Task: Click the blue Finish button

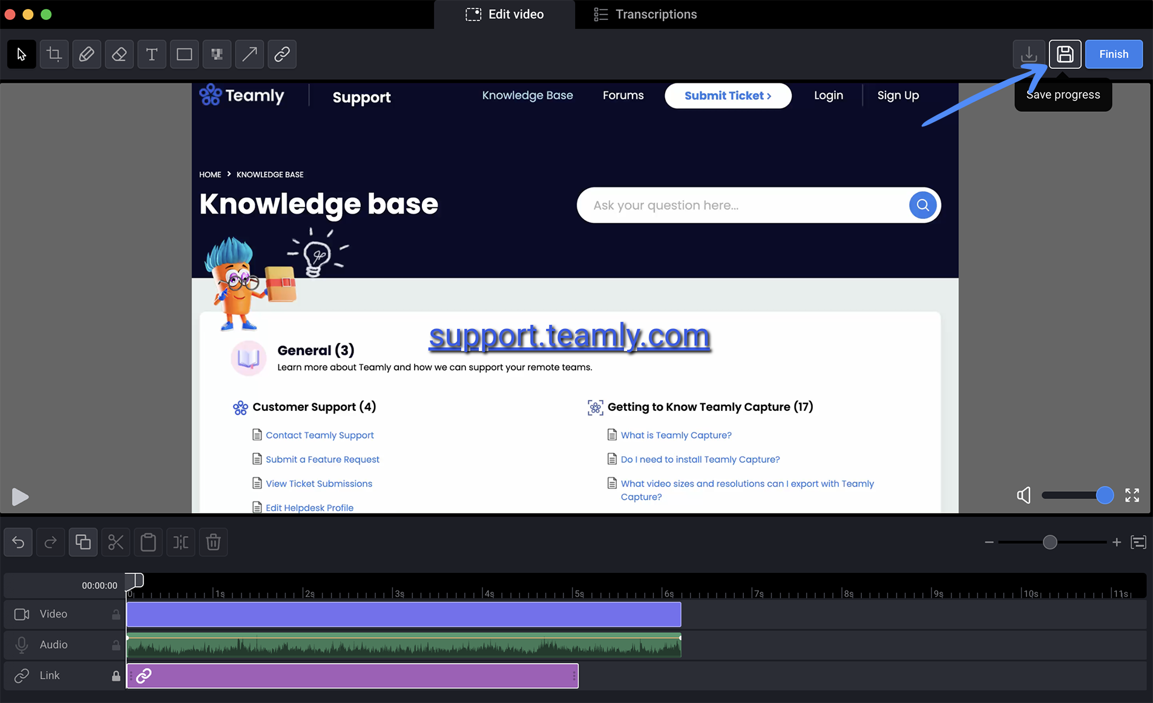Action: (1114, 54)
